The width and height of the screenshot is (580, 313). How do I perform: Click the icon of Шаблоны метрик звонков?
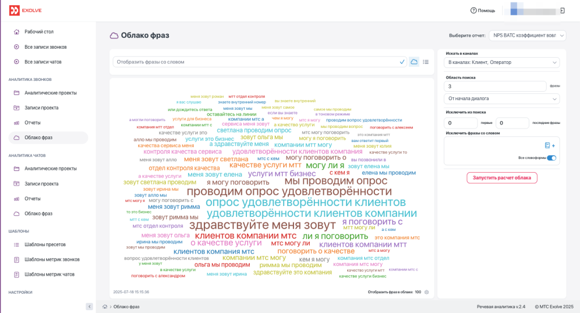16,259
